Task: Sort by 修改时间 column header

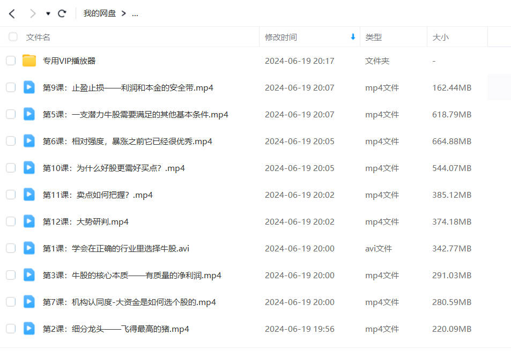Action: [x=281, y=37]
